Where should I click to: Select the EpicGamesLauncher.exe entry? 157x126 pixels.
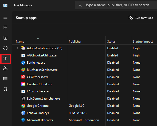pos(43,99)
